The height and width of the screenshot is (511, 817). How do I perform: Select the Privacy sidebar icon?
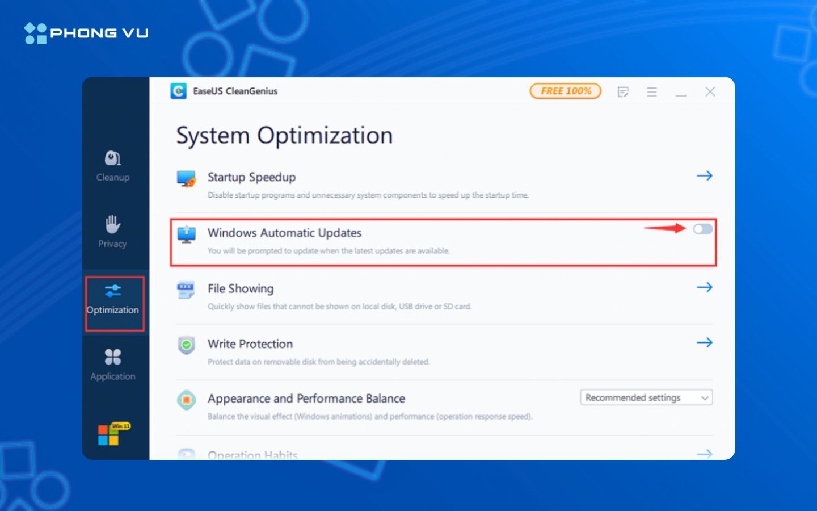[113, 232]
